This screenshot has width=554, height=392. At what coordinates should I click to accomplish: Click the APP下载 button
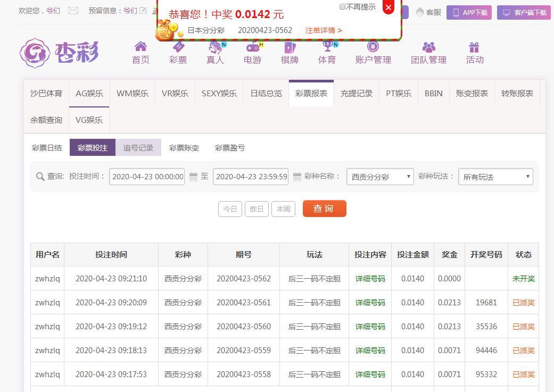pos(469,12)
